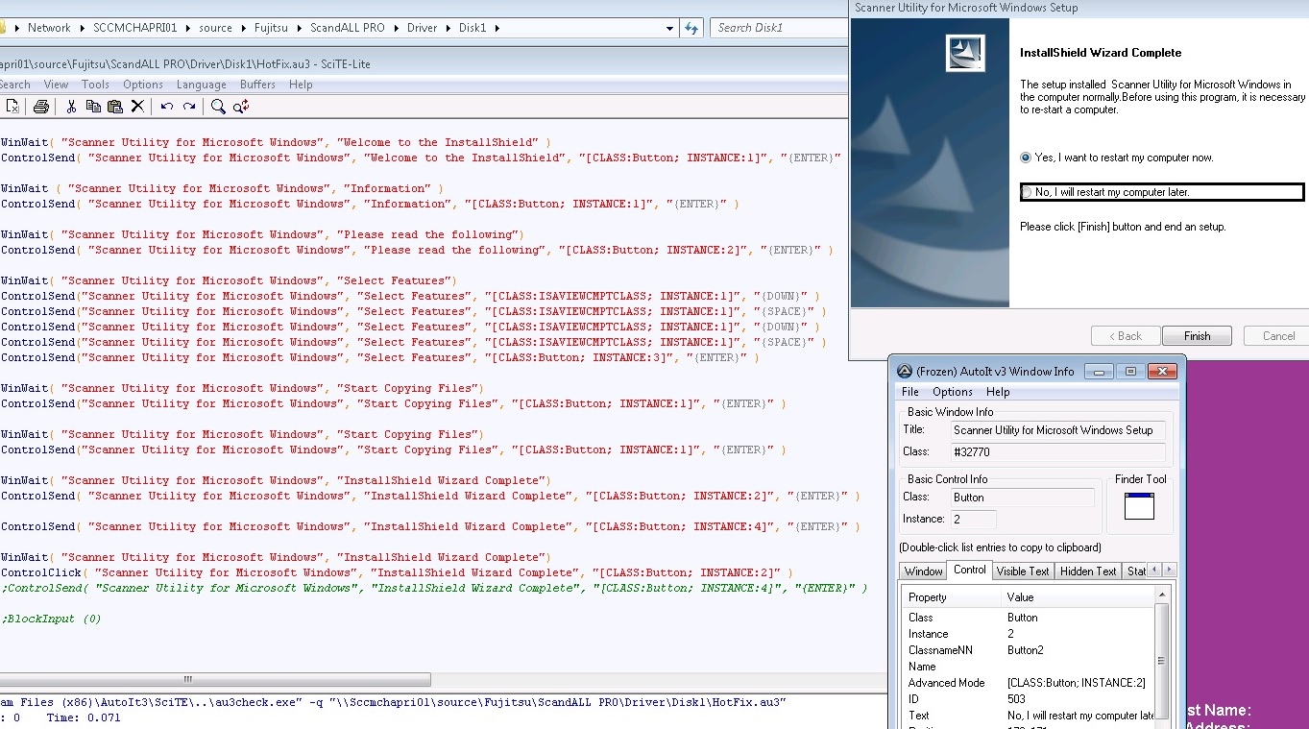The width and height of the screenshot is (1309, 729).
Task: Click the Paste clipboard icon
Action: click(115, 107)
